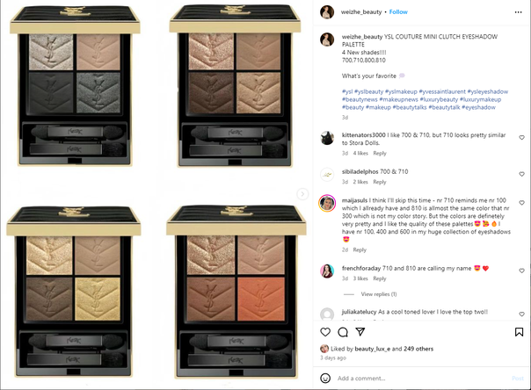The height and width of the screenshot is (390, 531).
Task: Open the three-dot more options menu
Action: point(518,12)
